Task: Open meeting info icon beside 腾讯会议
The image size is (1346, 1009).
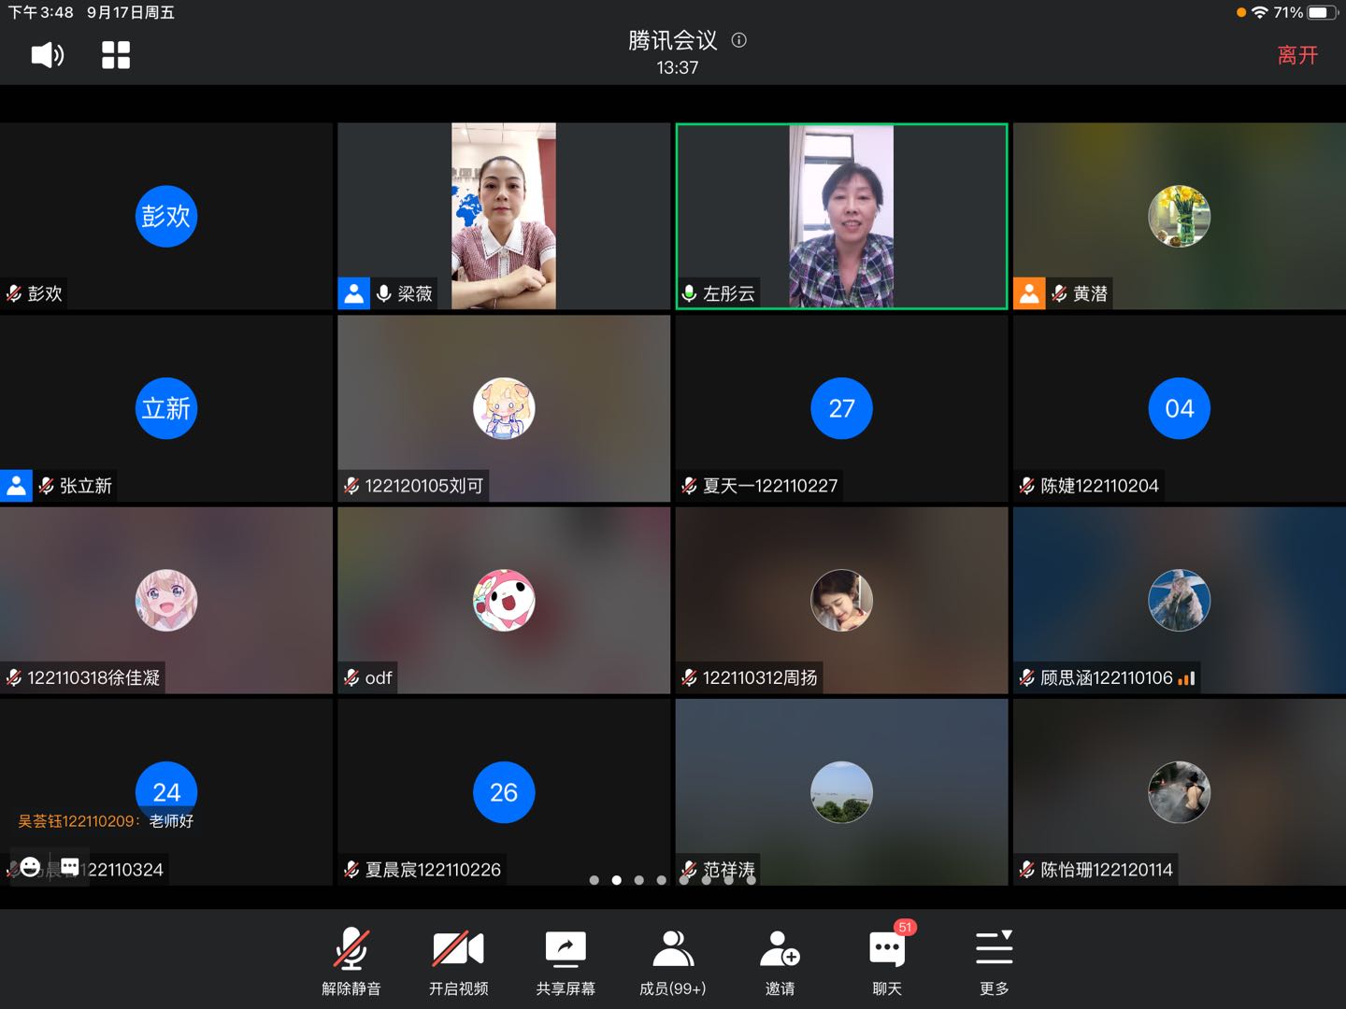Action: (x=739, y=40)
